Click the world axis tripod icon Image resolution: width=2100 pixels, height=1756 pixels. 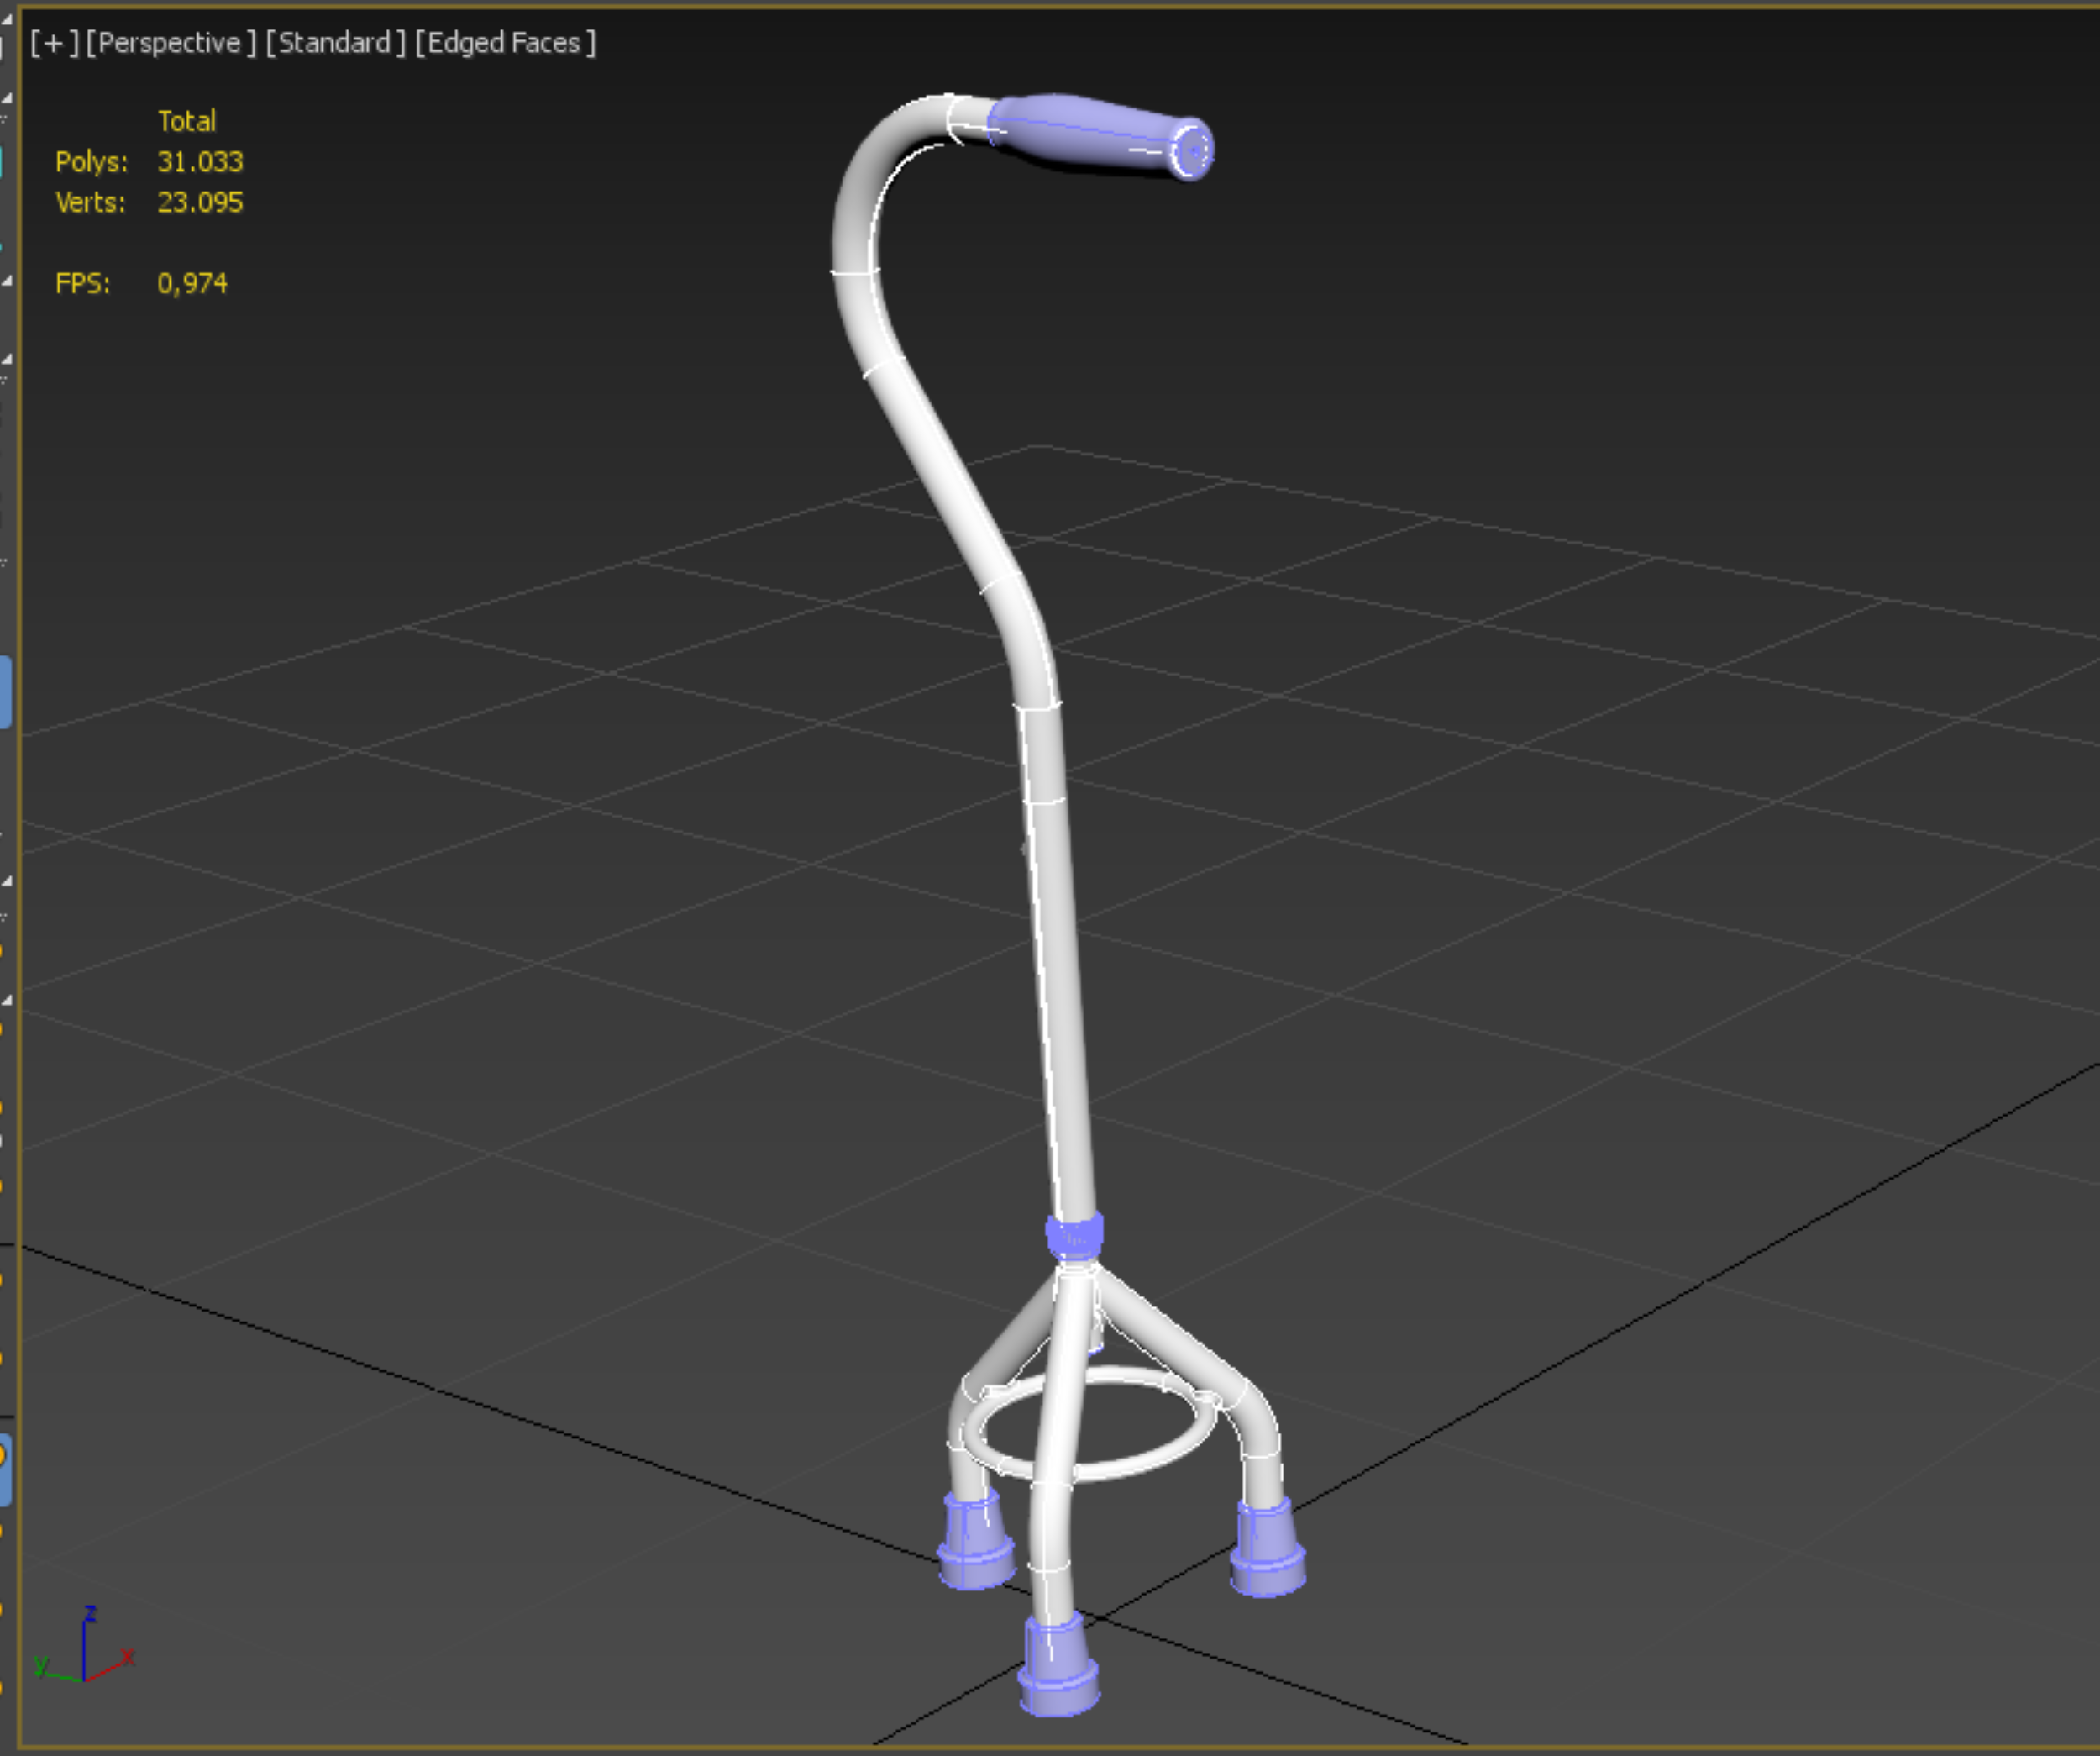pyautogui.click(x=84, y=1655)
